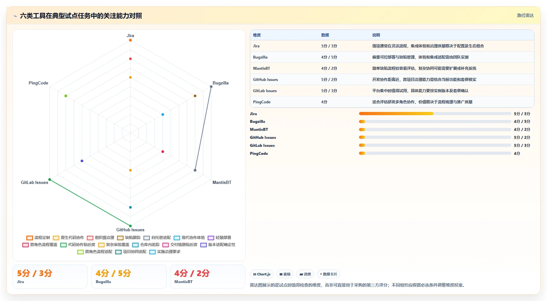
Task: Toggle the 流程定制 legend swatch
Action: click(x=30, y=238)
